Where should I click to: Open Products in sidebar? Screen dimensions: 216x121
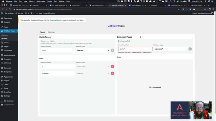[x=7, y=59]
